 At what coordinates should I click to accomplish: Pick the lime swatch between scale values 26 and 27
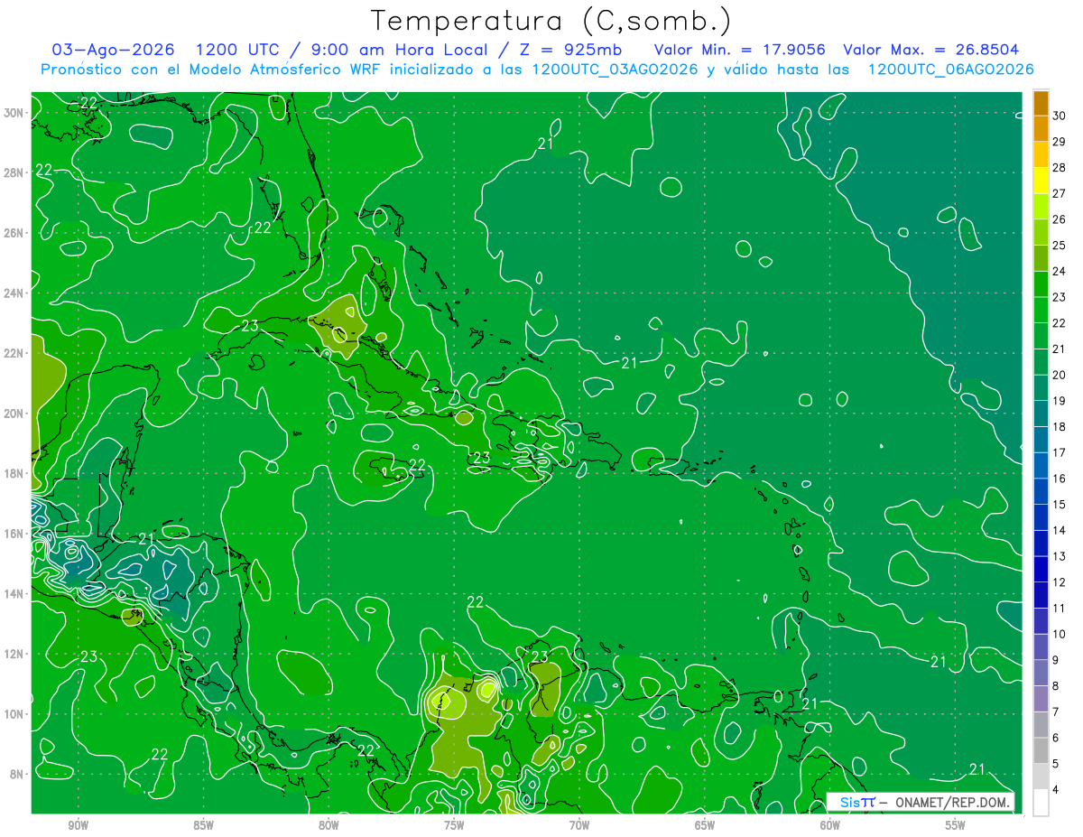(1041, 206)
